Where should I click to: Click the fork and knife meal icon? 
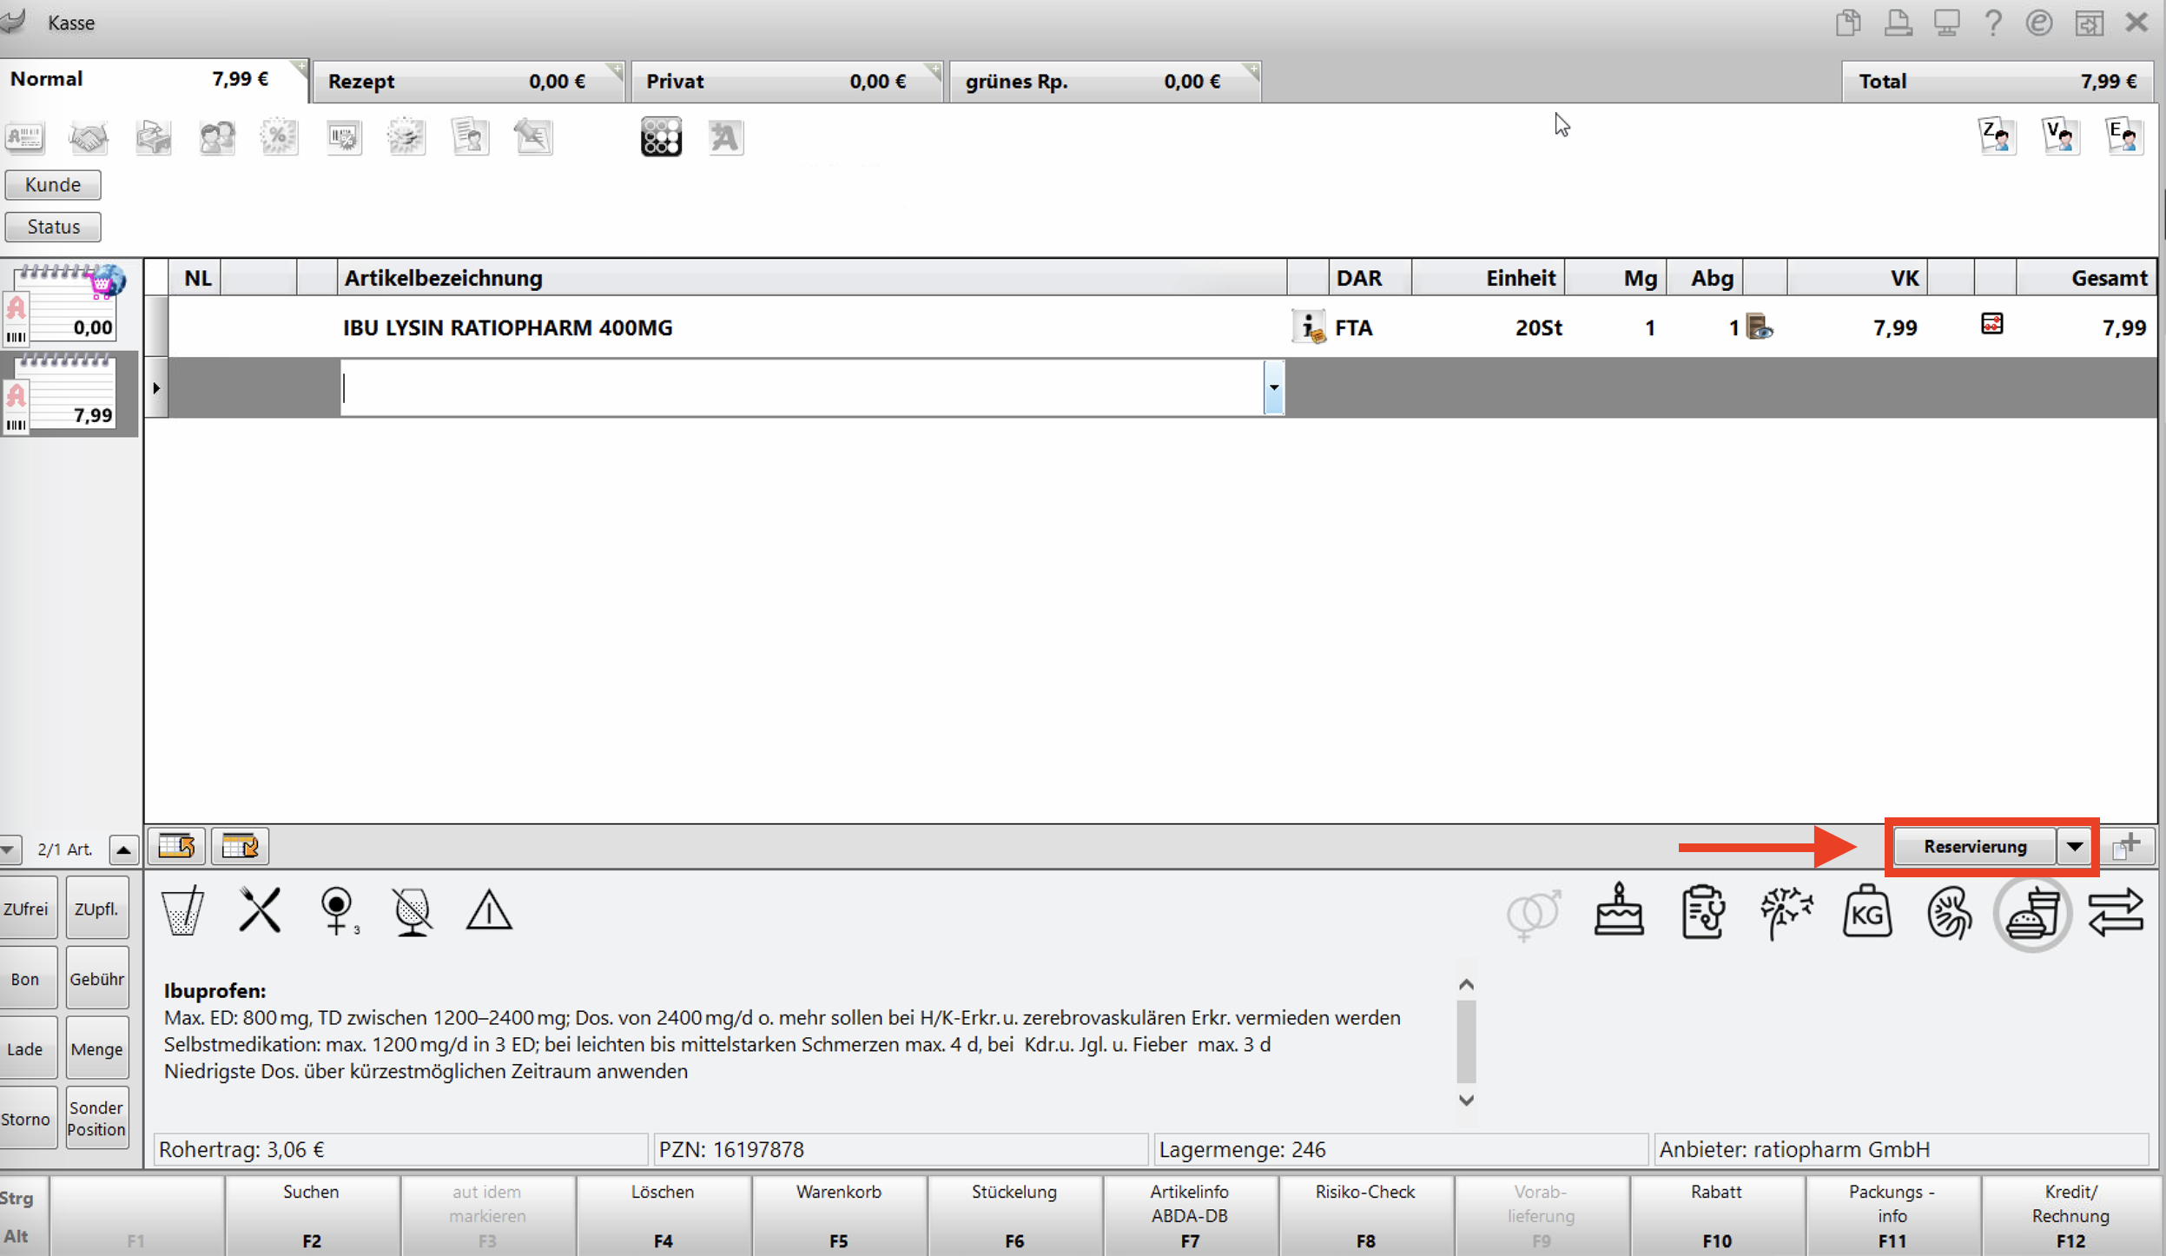coord(260,910)
